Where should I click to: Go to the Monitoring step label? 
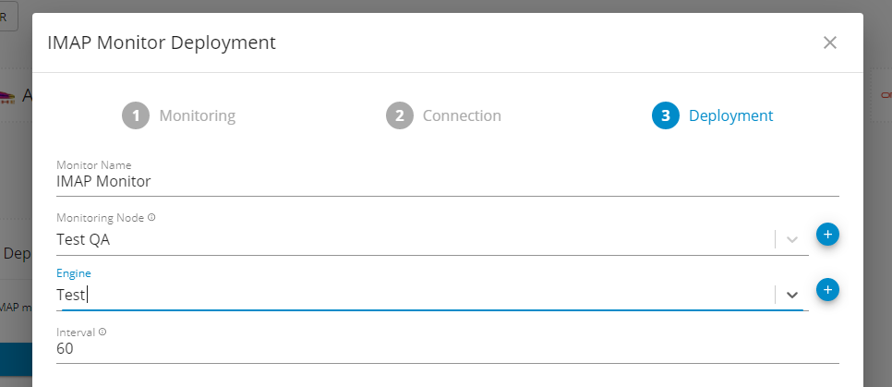pyautogui.click(x=197, y=116)
